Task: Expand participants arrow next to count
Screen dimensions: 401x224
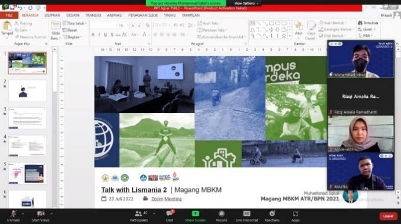Action: click(x=154, y=213)
